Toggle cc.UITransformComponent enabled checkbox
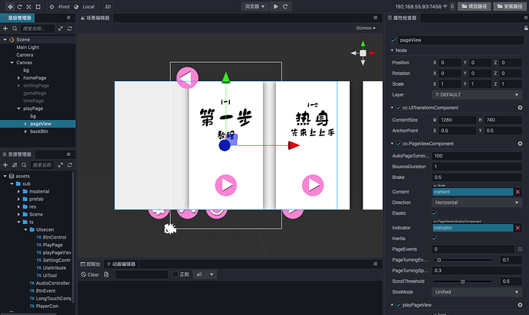 coord(399,108)
